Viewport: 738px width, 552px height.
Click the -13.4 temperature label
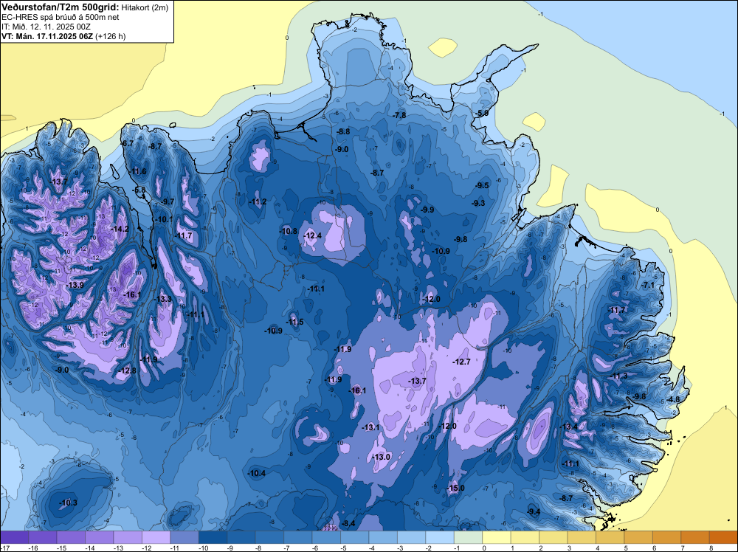pos(568,427)
